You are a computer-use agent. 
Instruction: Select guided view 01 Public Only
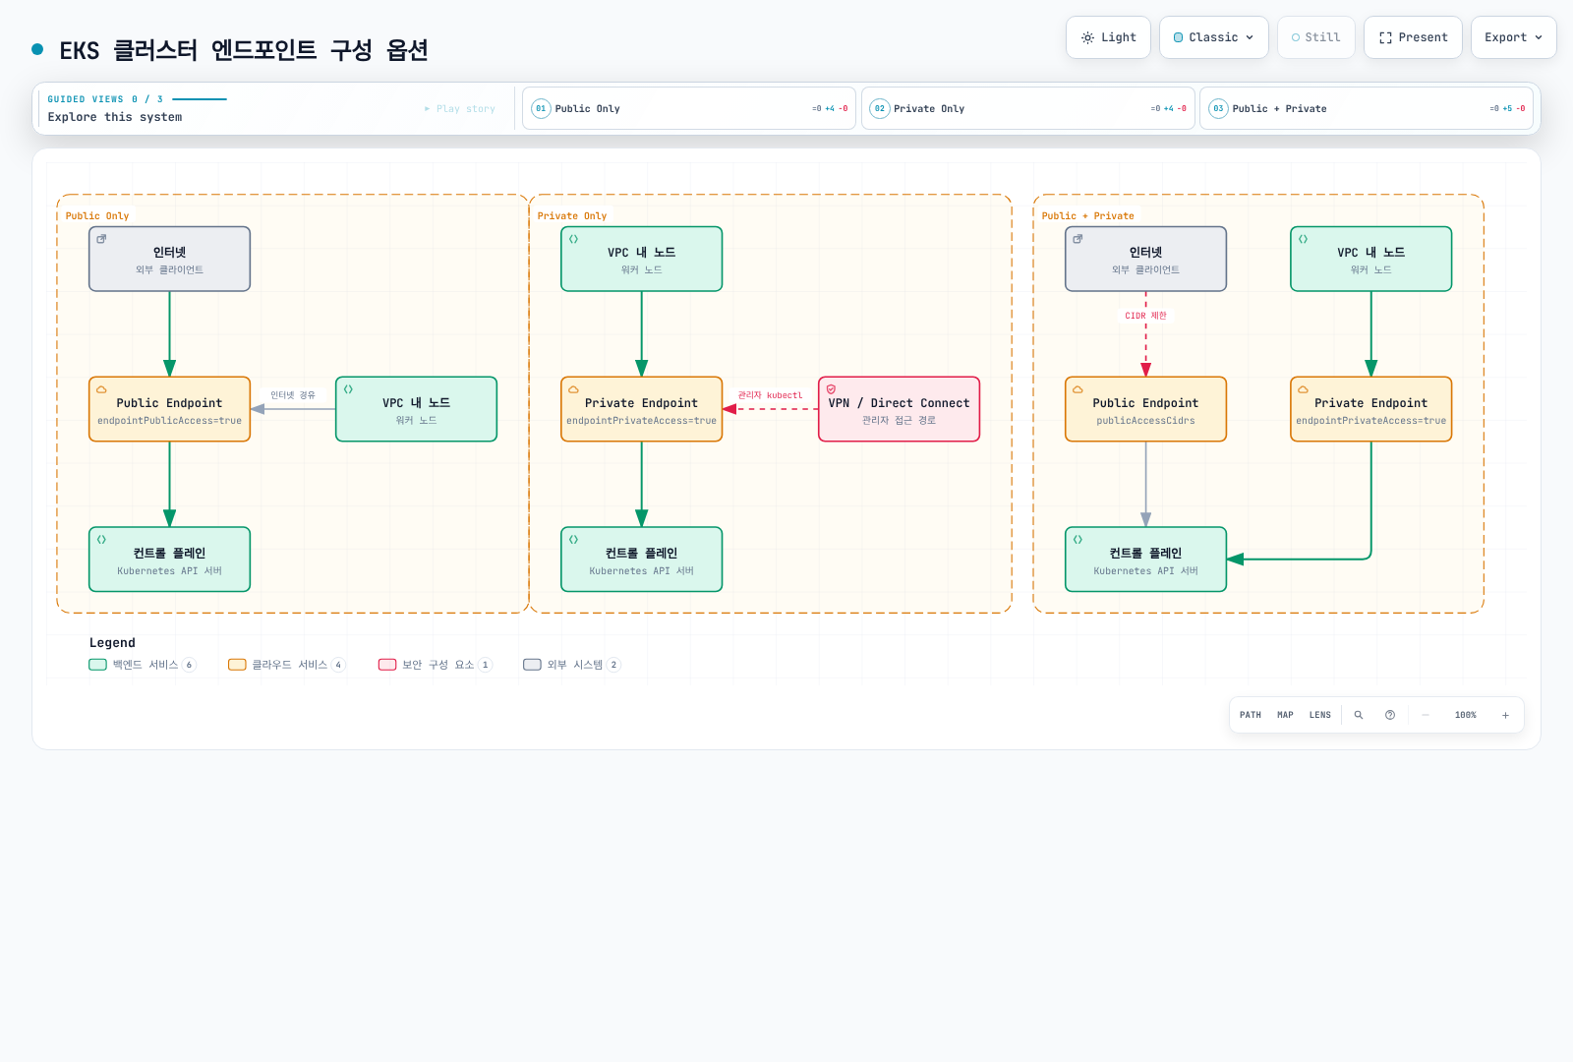pyautogui.click(x=689, y=108)
